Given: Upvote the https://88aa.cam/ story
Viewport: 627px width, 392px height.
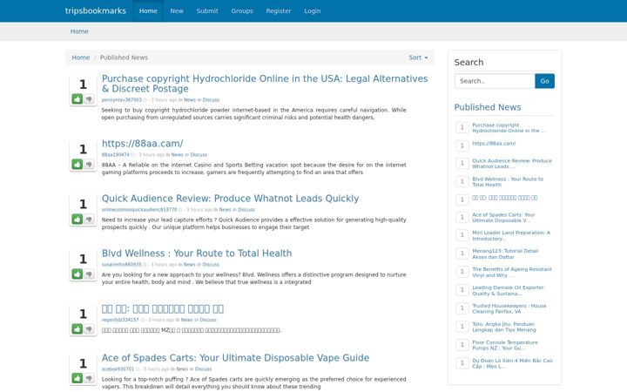Looking at the screenshot, I should point(78,164).
